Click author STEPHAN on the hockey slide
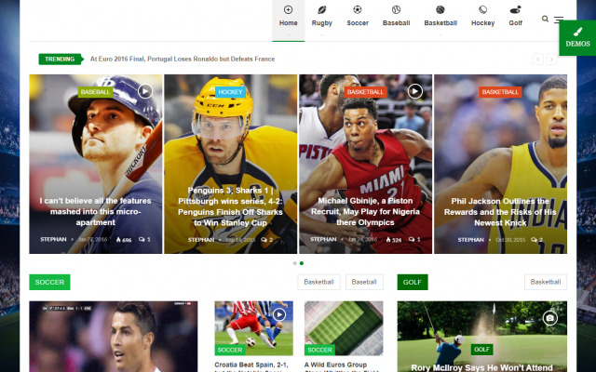596x372 pixels. [201, 240]
